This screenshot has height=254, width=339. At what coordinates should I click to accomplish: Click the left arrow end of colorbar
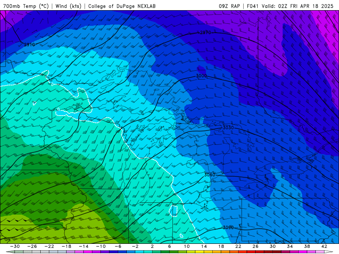click(10, 252)
